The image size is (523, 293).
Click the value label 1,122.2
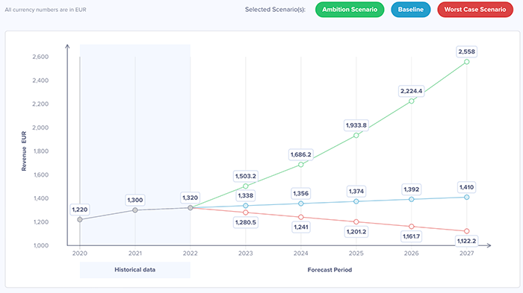(467, 241)
